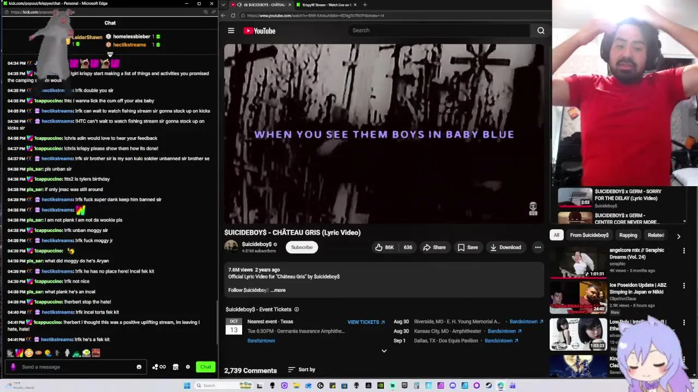Viewport: 698px width, 392px height.
Task: Open angelcore mix Seraphic Dreams thumbnail
Action: (x=578, y=262)
